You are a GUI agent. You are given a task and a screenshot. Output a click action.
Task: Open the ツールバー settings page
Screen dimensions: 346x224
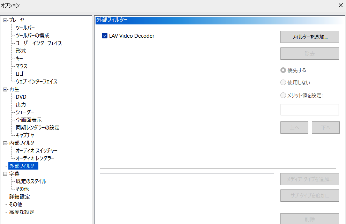pyautogui.click(x=25, y=28)
